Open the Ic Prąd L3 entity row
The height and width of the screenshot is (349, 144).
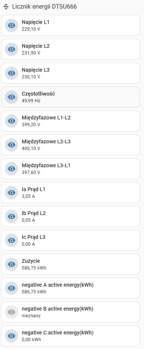tap(71, 240)
